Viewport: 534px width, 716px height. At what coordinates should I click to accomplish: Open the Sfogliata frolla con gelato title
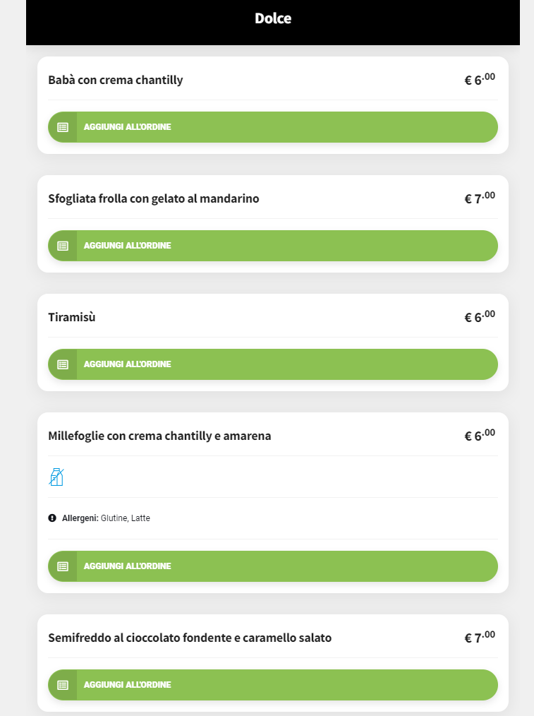coord(154,199)
